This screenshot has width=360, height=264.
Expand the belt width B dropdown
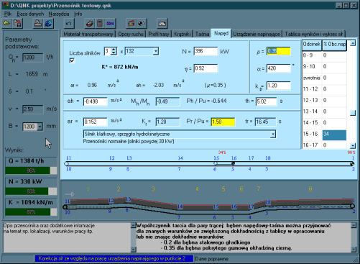(40, 127)
